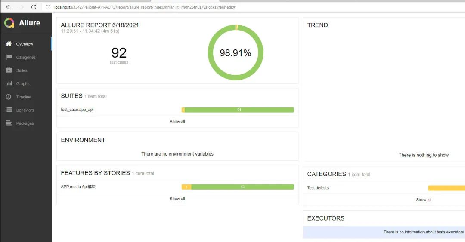Open the Test defects category row
Screen dimensions: 465x242
click(x=384, y=188)
